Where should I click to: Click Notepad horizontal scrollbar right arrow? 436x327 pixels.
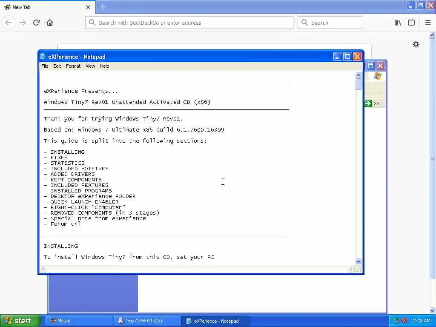pos(351,269)
